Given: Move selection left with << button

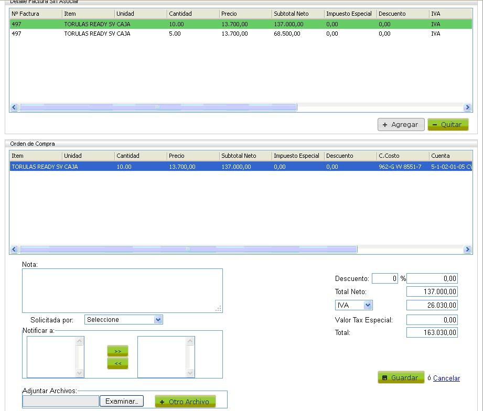Looking at the screenshot, I should tap(117, 363).
